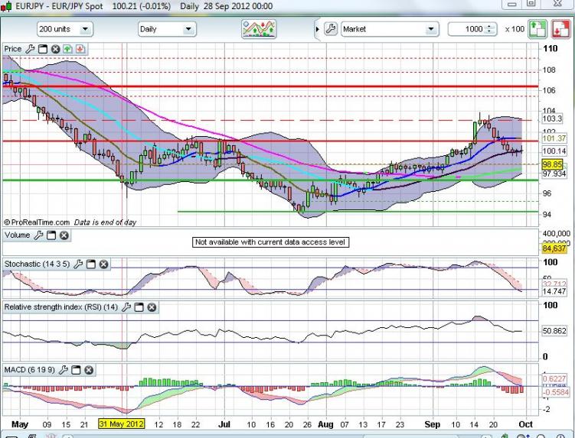Click the green up-arrow icon in Price panel

tap(67, 49)
